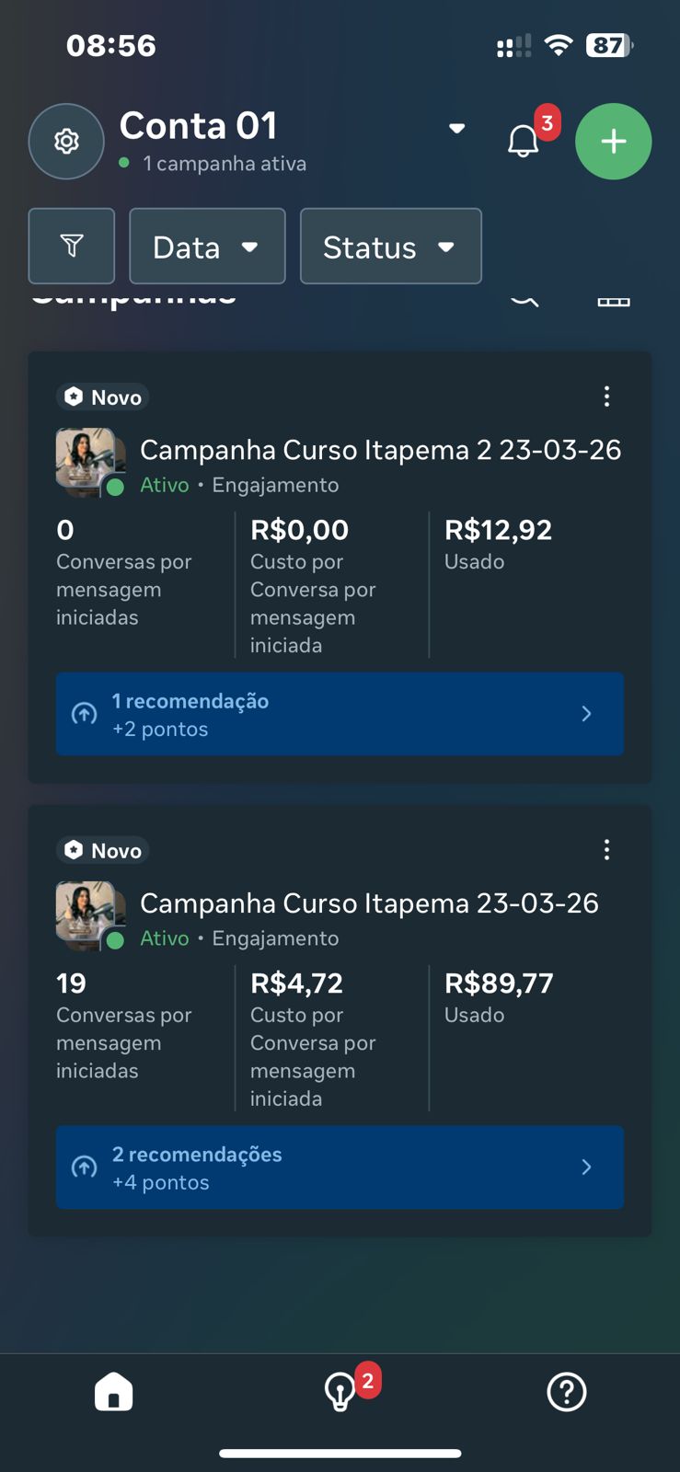Tap the green plus create button
680x1472 pixels.
click(x=613, y=142)
